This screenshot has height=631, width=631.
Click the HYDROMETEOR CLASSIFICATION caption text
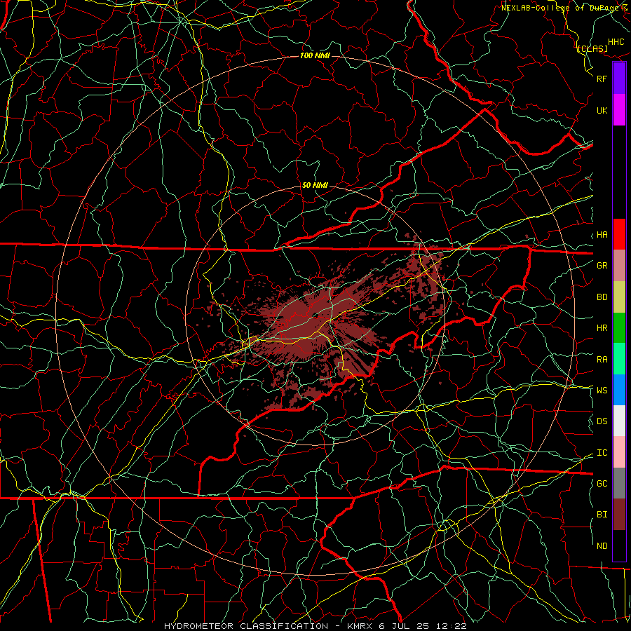click(x=246, y=626)
